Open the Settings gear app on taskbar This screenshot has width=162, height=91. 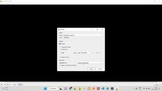(108, 89)
